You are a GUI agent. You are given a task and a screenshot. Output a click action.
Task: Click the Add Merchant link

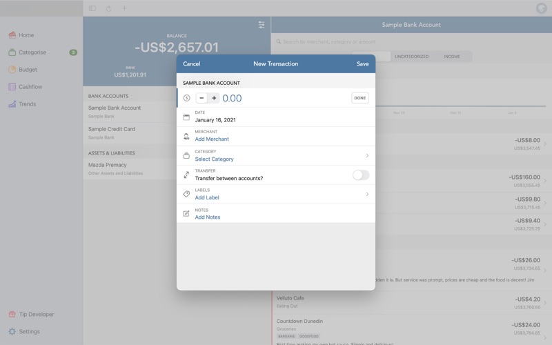point(212,139)
